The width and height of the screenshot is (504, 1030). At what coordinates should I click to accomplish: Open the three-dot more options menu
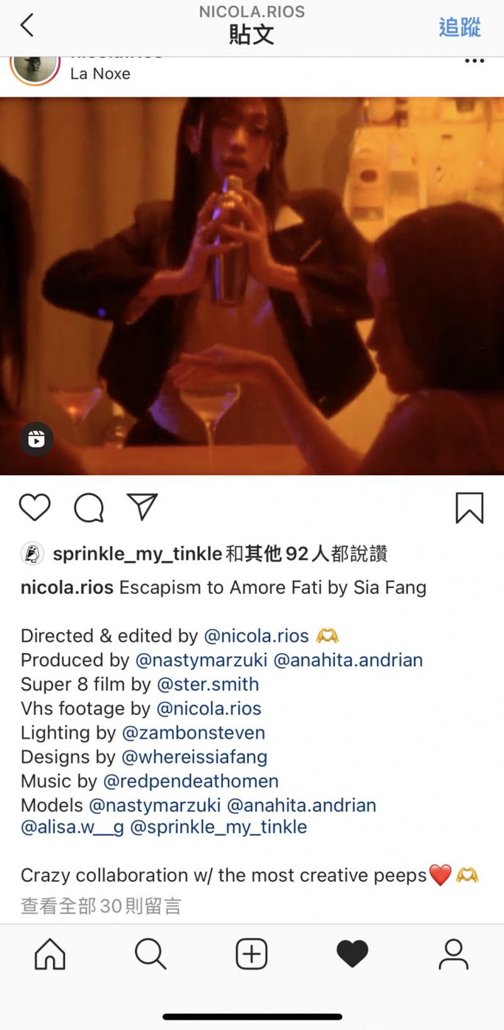pyautogui.click(x=474, y=61)
